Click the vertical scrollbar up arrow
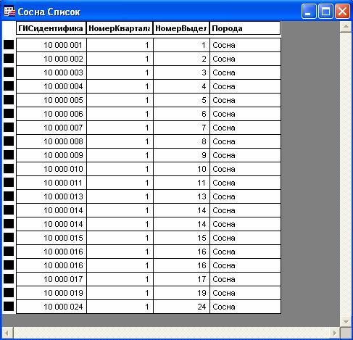353x340 pixels. click(346, 27)
